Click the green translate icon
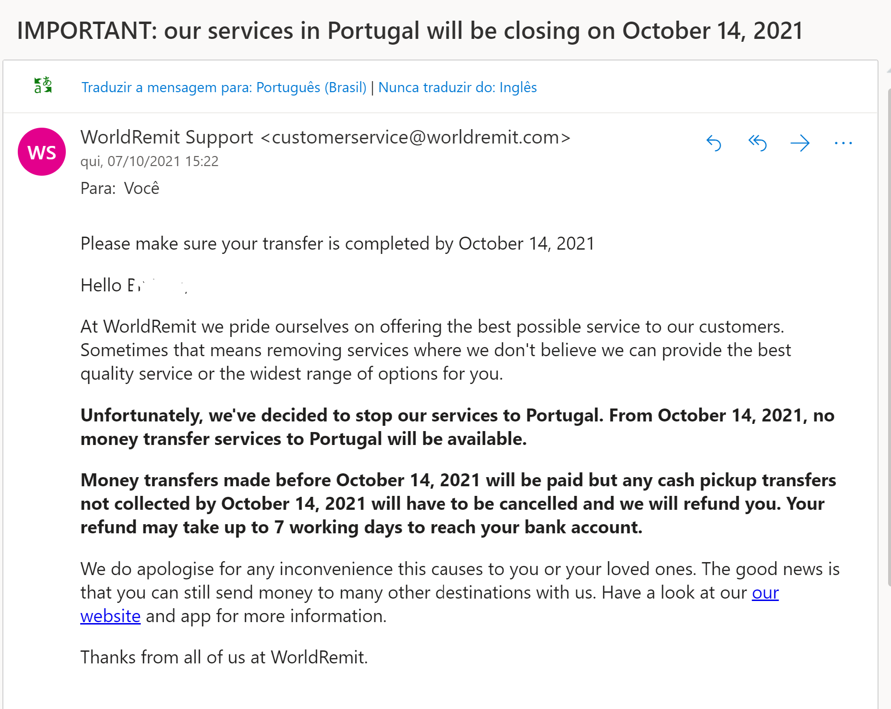Viewport: 891px width, 709px height. click(x=43, y=85)
